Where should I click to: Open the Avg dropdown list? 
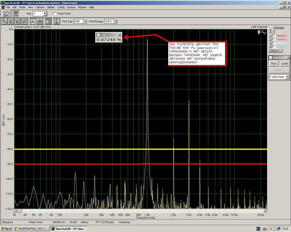tap(45, 14)
